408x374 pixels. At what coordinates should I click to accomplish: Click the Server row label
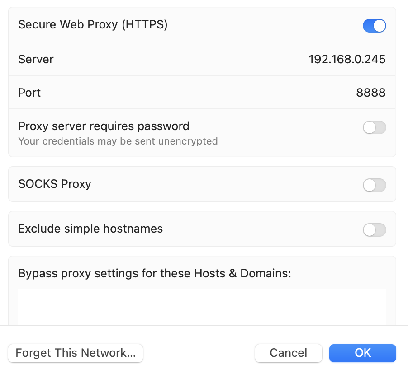click(35, 59)
